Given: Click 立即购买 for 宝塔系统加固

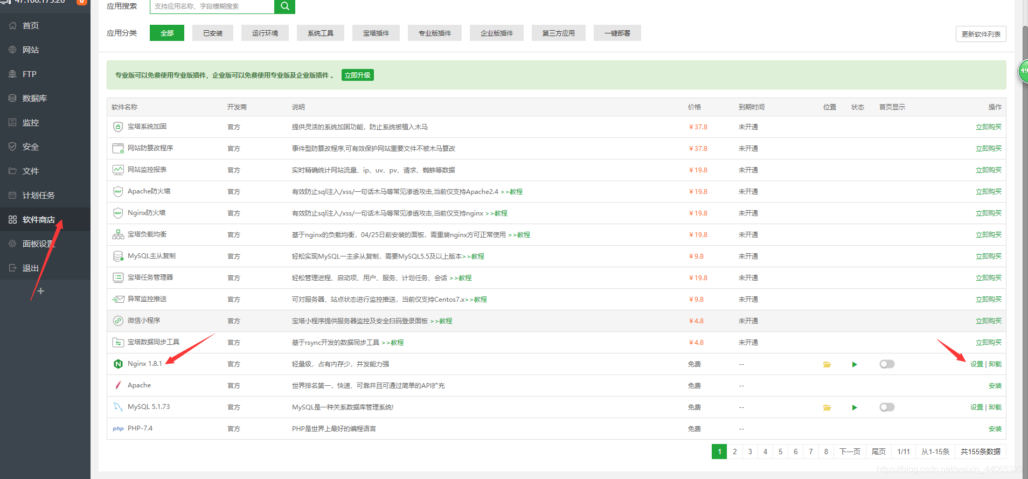Looking at the screenshot, I should (989, 127).
